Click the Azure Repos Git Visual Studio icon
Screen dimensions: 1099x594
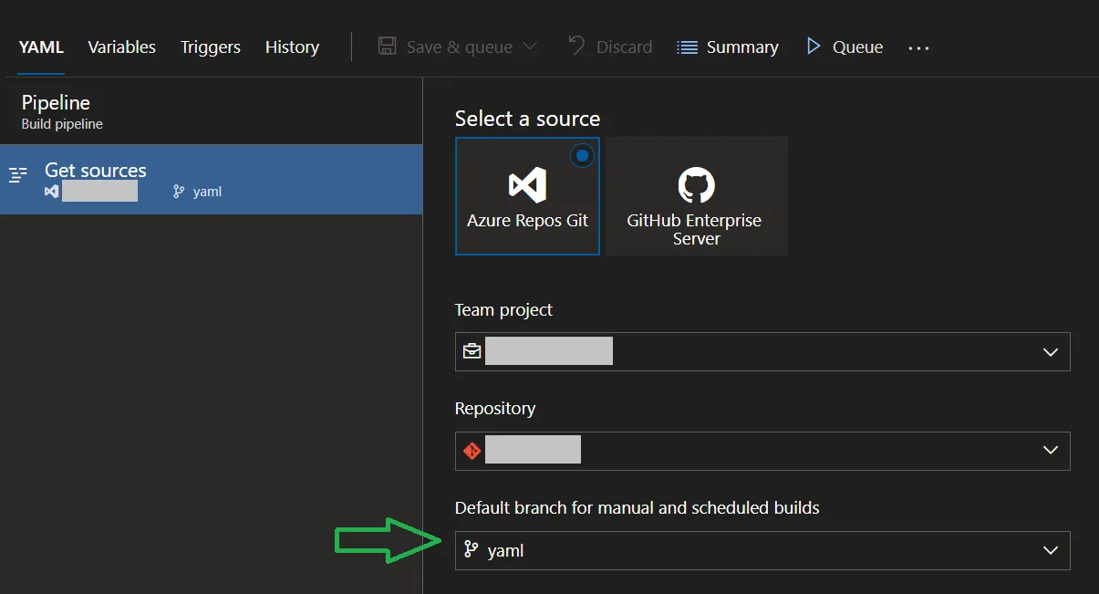(527, 185)
